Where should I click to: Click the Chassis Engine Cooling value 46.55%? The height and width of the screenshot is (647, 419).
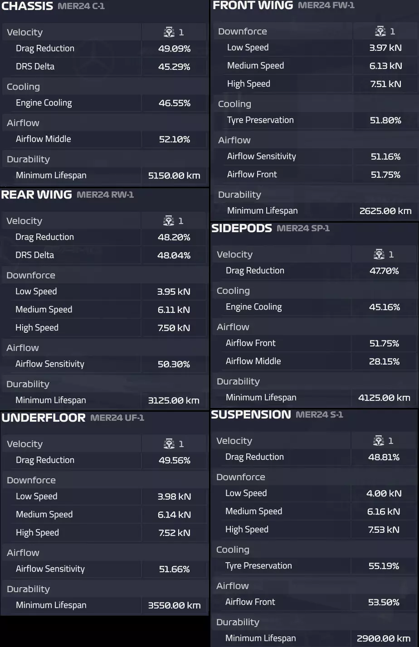point(175,103)
